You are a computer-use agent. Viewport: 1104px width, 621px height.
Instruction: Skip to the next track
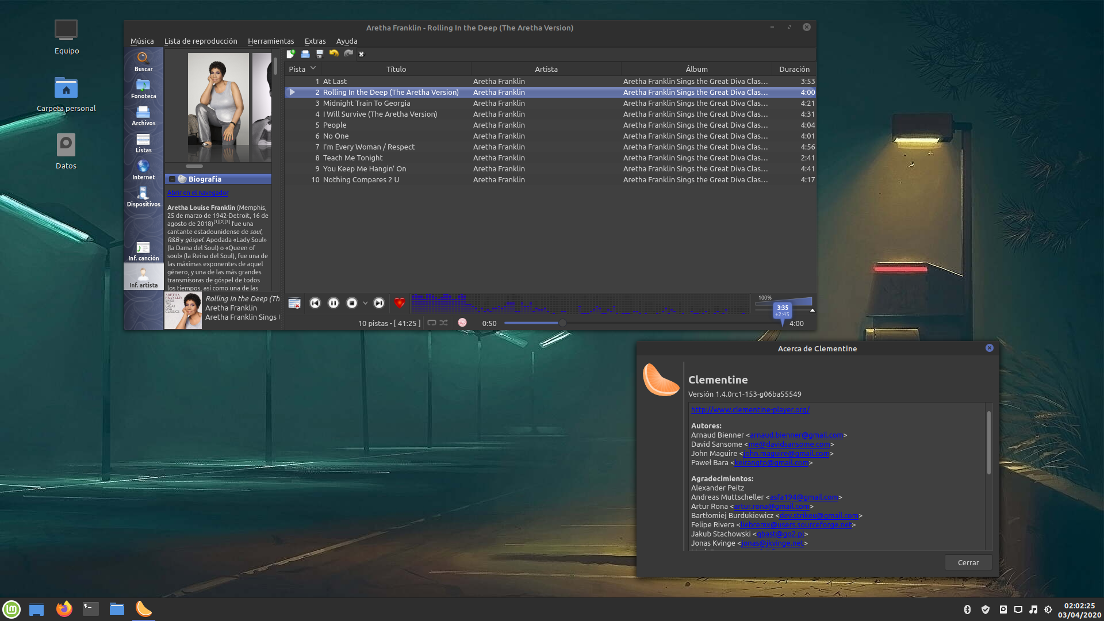(379, 303)
